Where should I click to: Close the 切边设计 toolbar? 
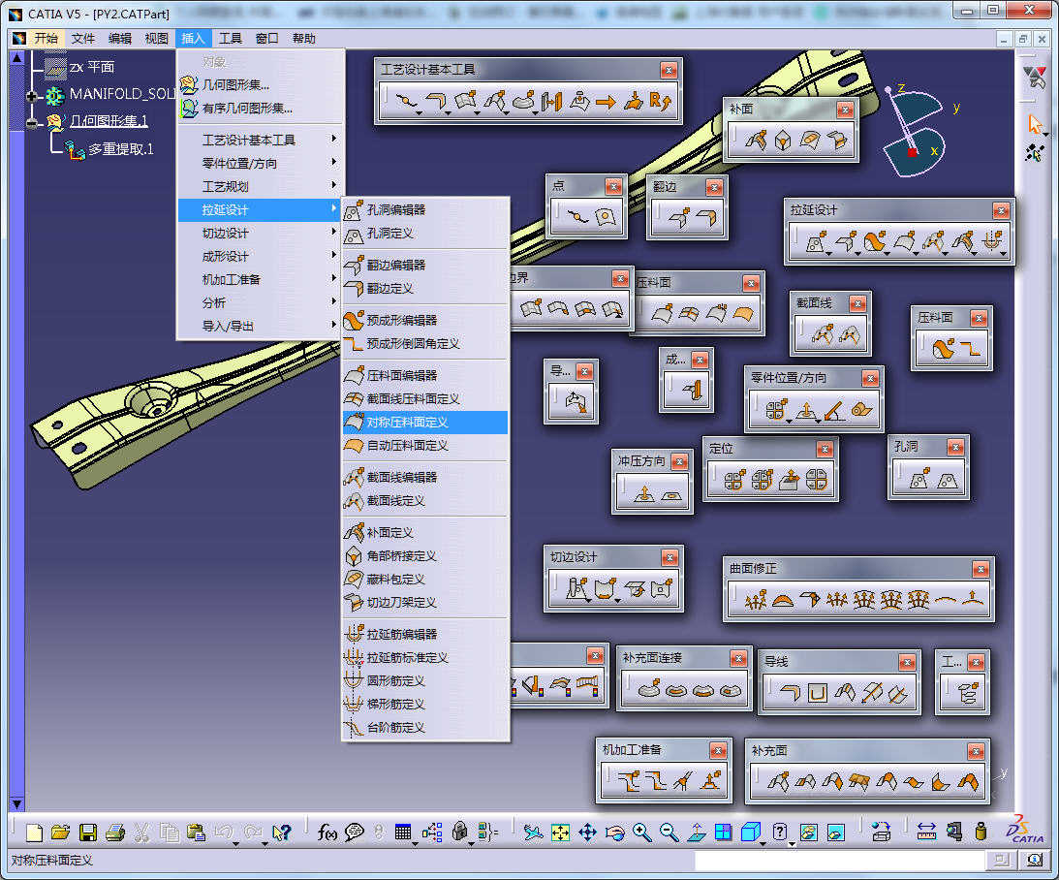[670, 557]
